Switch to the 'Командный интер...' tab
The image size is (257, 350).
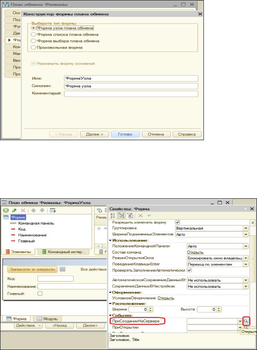[64, 252]
